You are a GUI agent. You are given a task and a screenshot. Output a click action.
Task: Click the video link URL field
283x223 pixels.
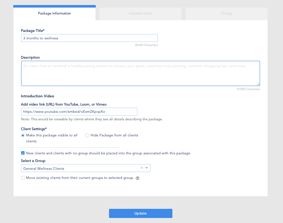click(x=79, y=112)
